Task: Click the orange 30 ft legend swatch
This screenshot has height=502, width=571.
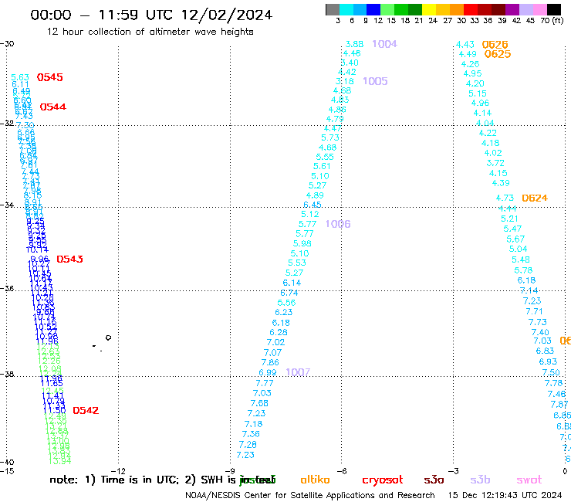Action: (457, 9)
